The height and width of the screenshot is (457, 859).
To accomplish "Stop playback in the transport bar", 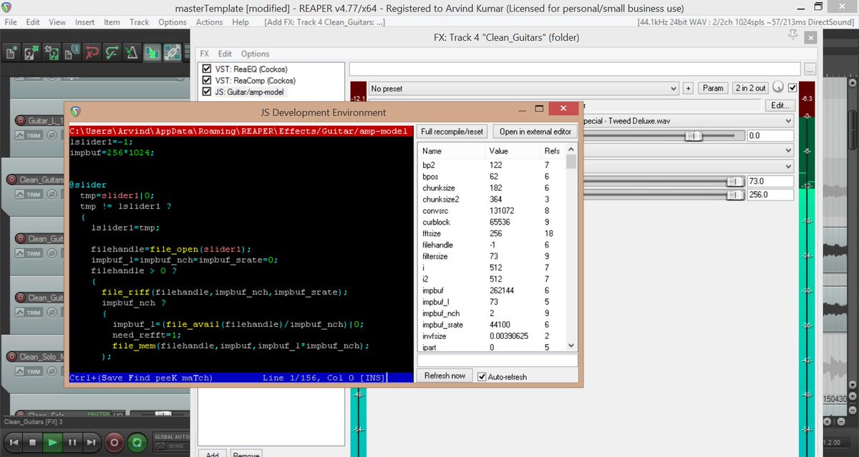I will pyautogui.click(x=32, y=443).
